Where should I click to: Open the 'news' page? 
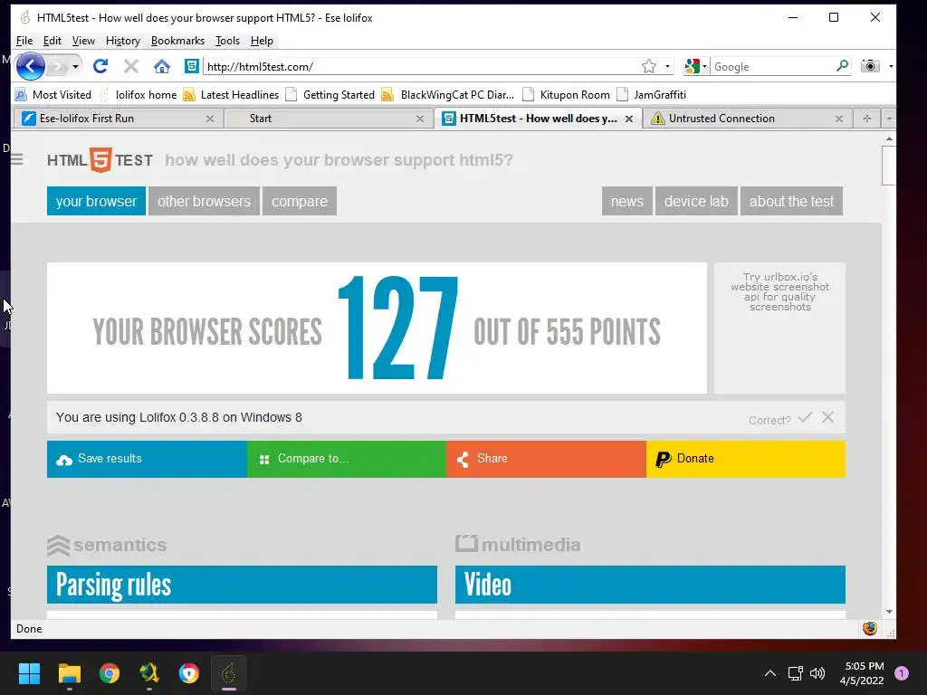(627, 201)
